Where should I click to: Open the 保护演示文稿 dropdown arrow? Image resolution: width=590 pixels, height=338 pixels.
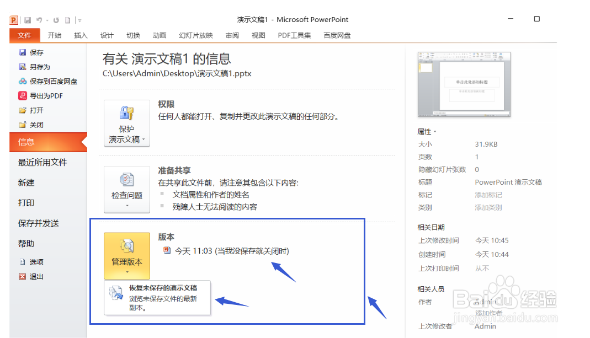(x=143, y=140)
